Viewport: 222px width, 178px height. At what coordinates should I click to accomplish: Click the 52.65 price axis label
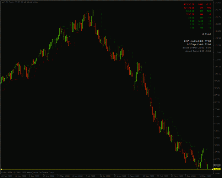[x=218, y=145]
